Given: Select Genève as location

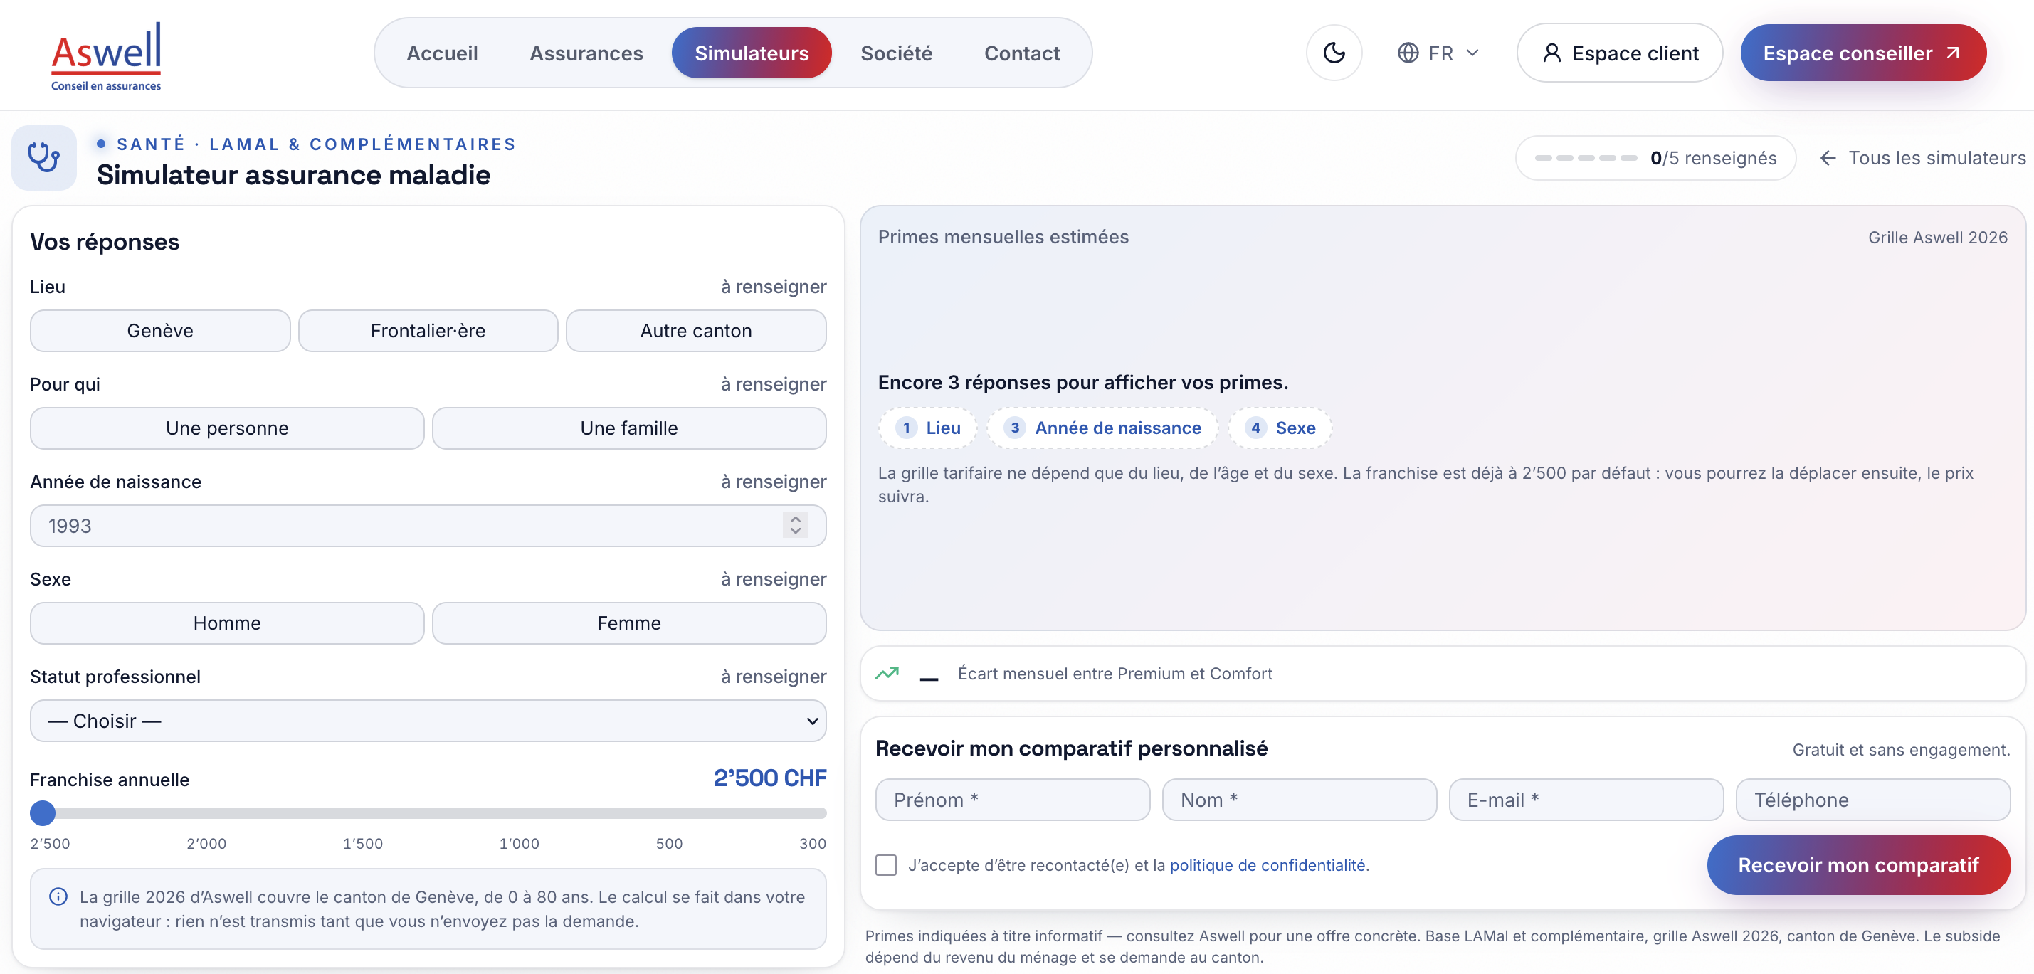Looking at the screenshot, I should click(160, 331).
